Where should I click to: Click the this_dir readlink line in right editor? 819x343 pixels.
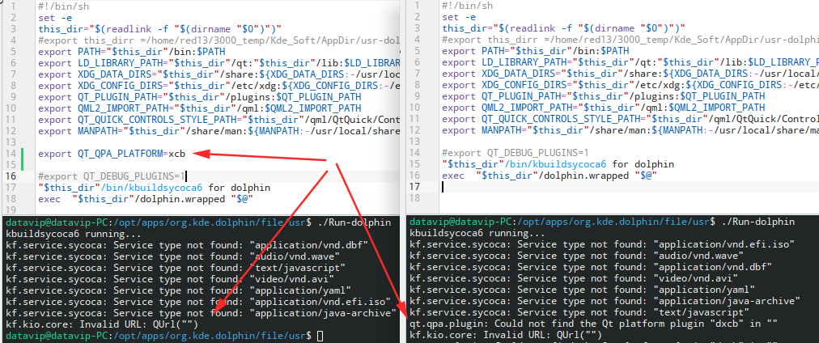563,28
